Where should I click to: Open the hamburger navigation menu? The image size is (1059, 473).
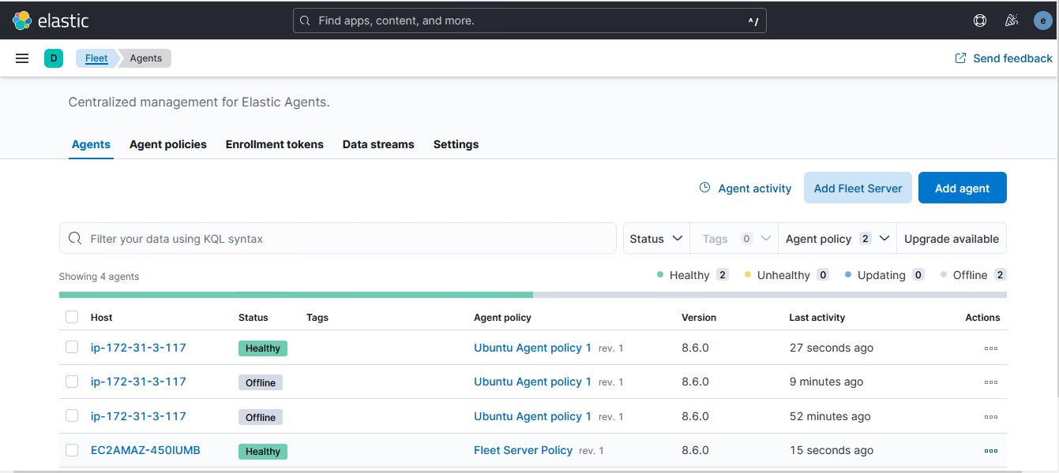coord(21,58)
